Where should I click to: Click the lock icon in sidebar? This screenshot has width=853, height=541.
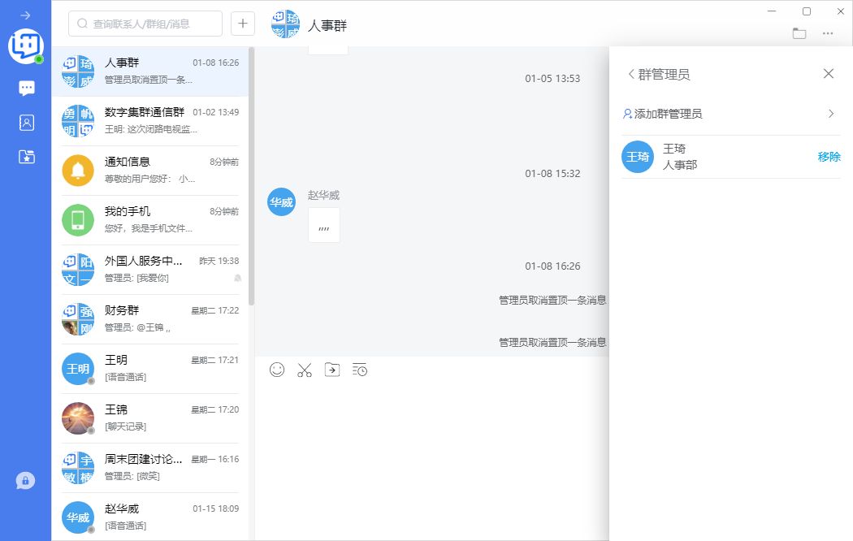coord(25,481)
